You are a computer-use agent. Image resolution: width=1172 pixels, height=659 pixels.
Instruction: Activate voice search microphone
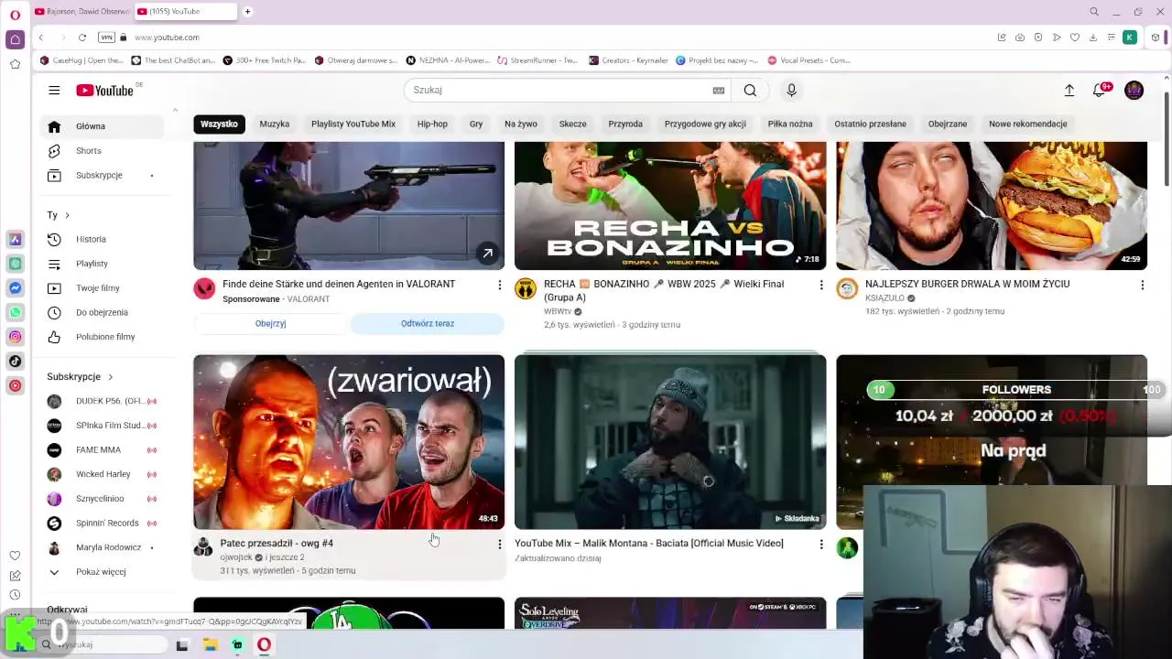pyautogui.click(x=791, y=90)
